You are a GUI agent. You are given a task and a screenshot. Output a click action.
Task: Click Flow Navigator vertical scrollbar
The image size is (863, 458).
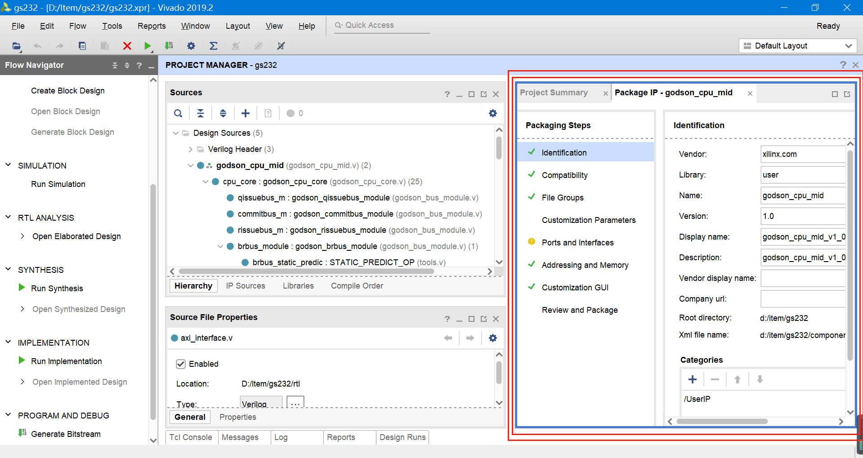pyautogui.click(x=153, y=301)
